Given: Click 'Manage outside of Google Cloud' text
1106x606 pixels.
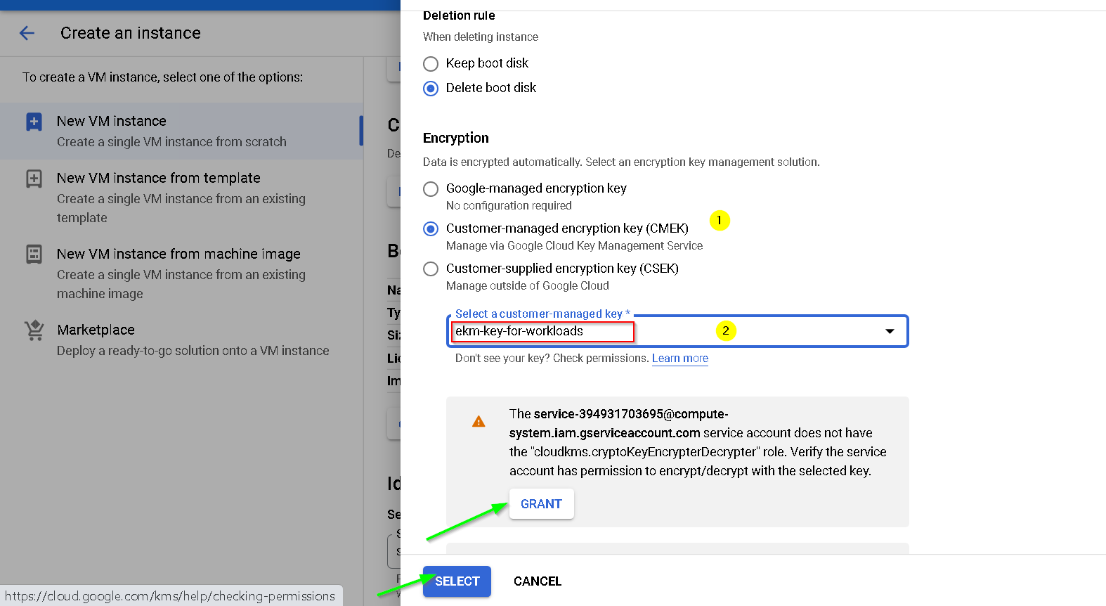Looking at the screenshot, I should tap(528, 285).
